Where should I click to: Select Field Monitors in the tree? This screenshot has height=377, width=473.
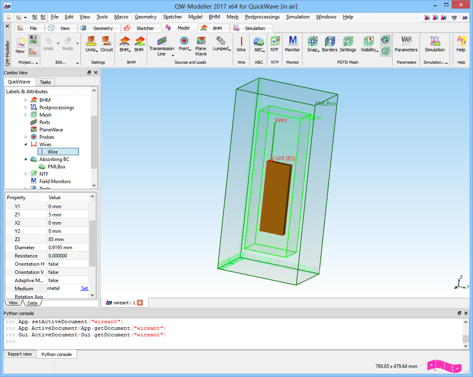pyautogui.click(x=55, y=181)
